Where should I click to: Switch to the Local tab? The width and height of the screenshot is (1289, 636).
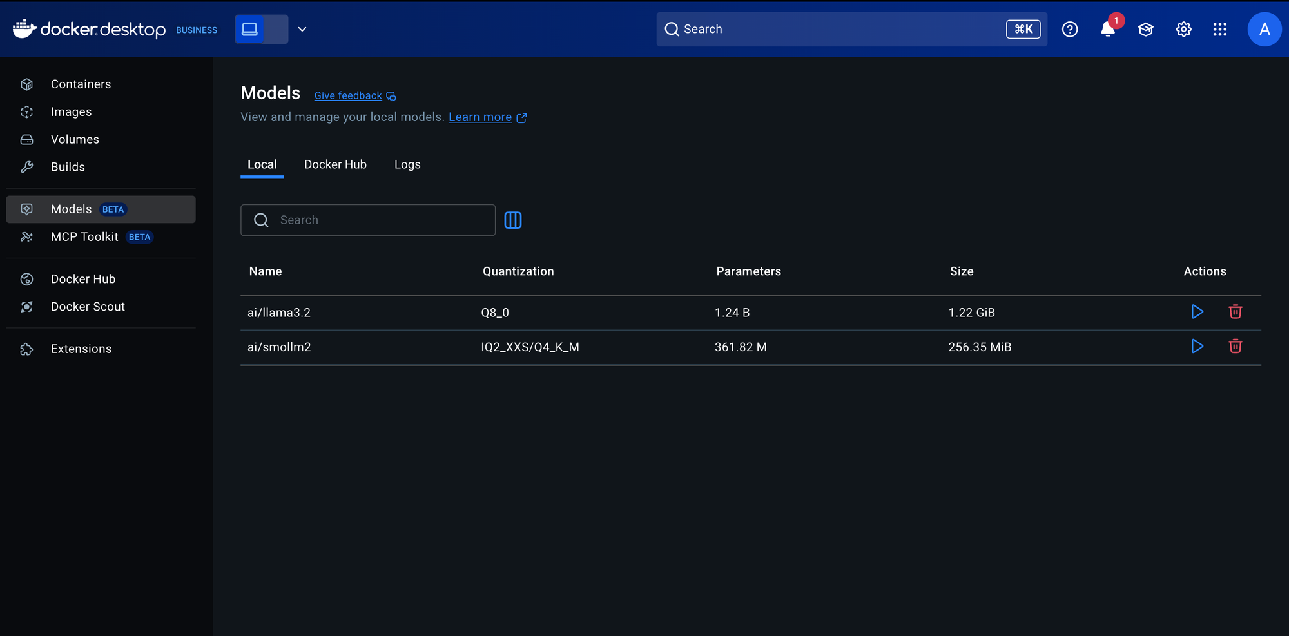point(262,165)
